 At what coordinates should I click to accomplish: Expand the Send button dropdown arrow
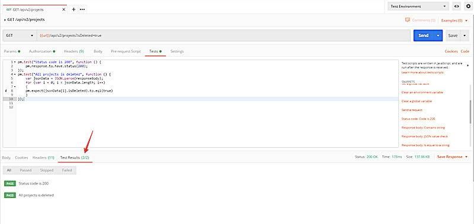click(438, 35)
